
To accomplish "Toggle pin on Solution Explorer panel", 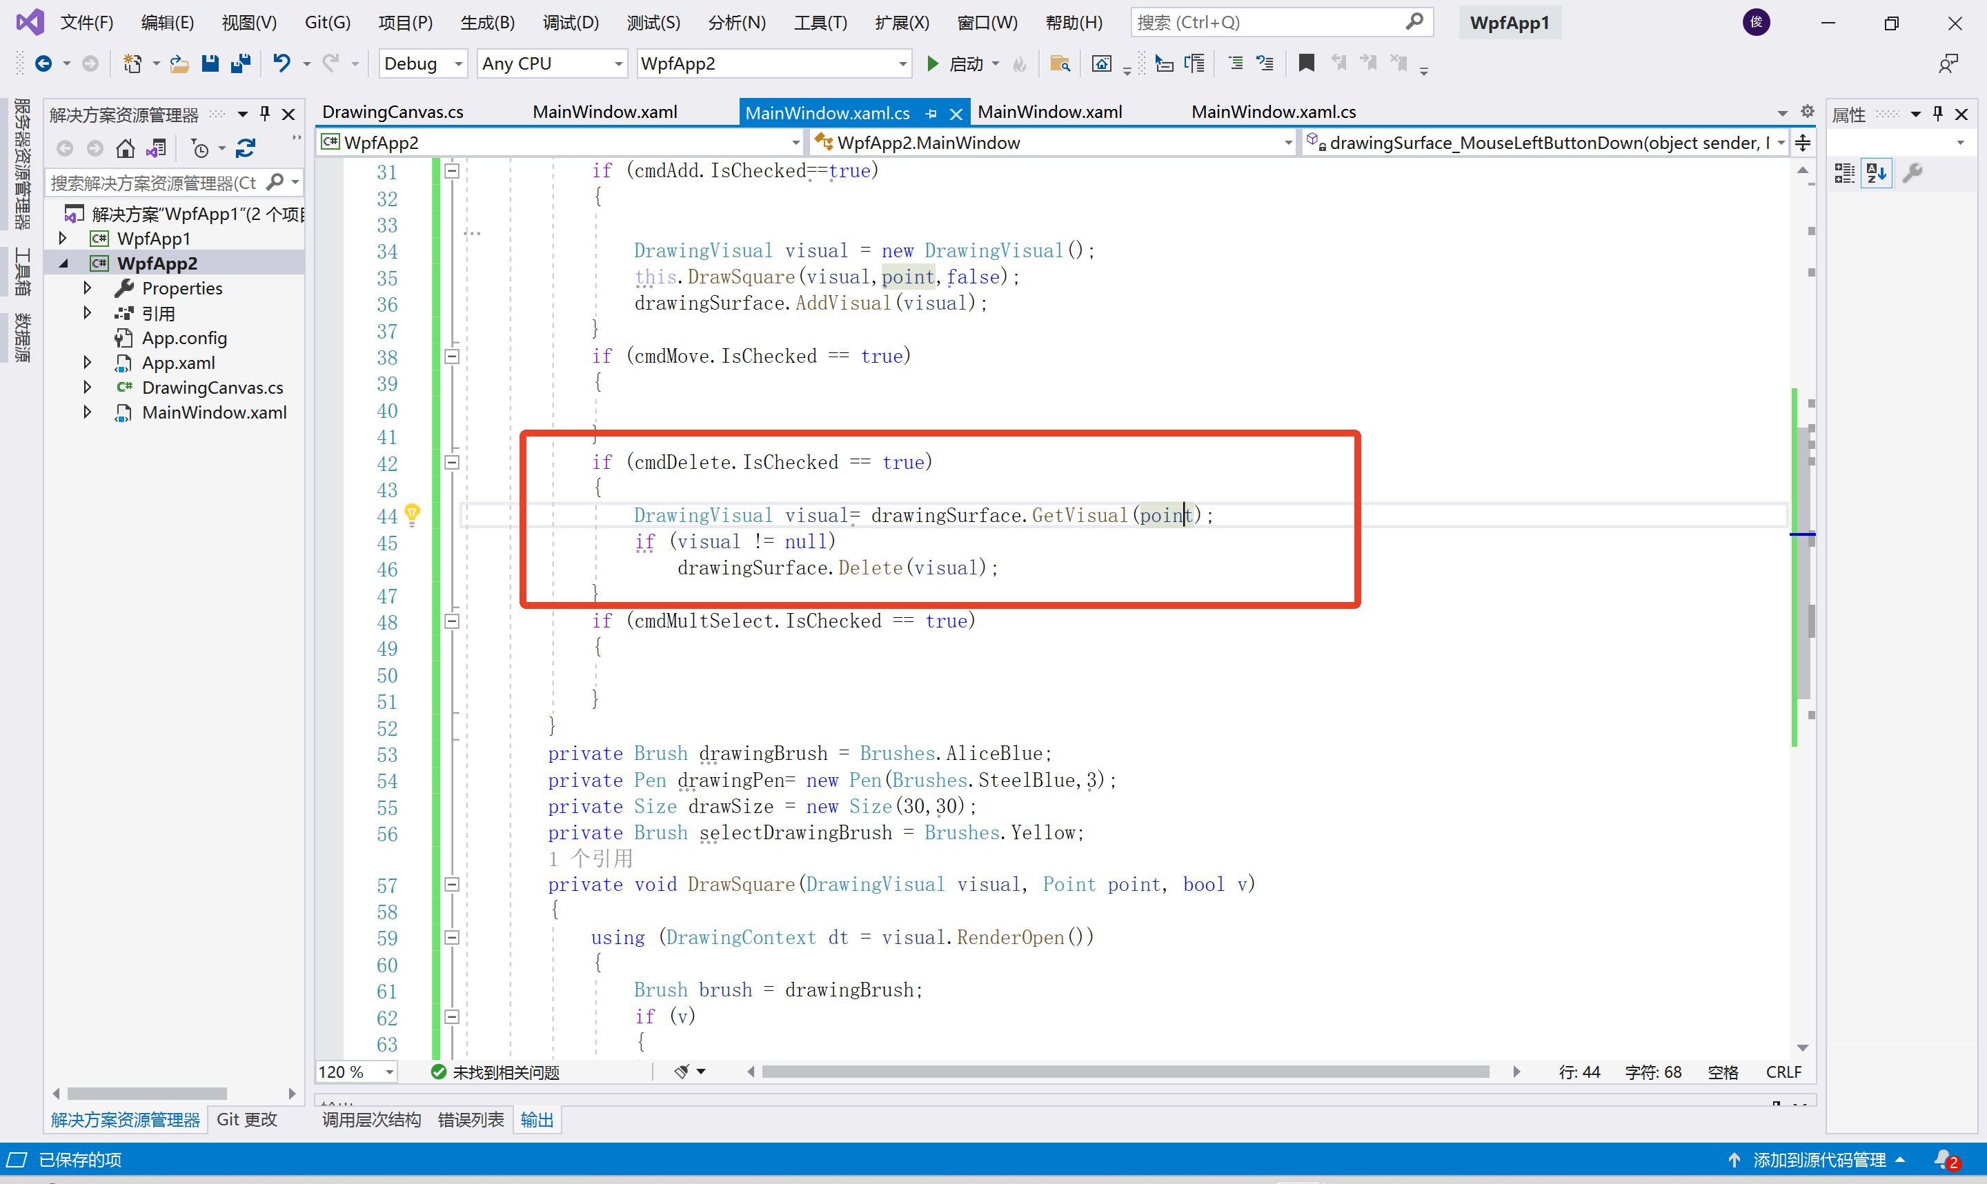I will pos(265,114).
